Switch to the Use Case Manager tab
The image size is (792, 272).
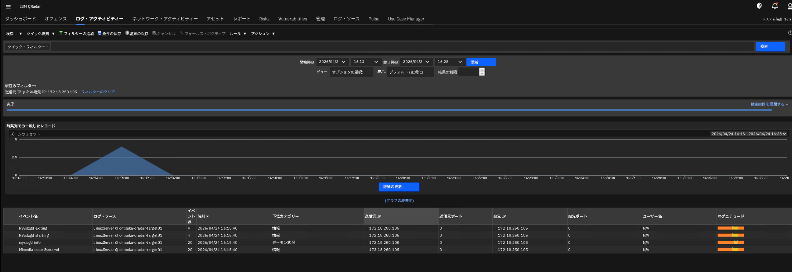point(406,19)
